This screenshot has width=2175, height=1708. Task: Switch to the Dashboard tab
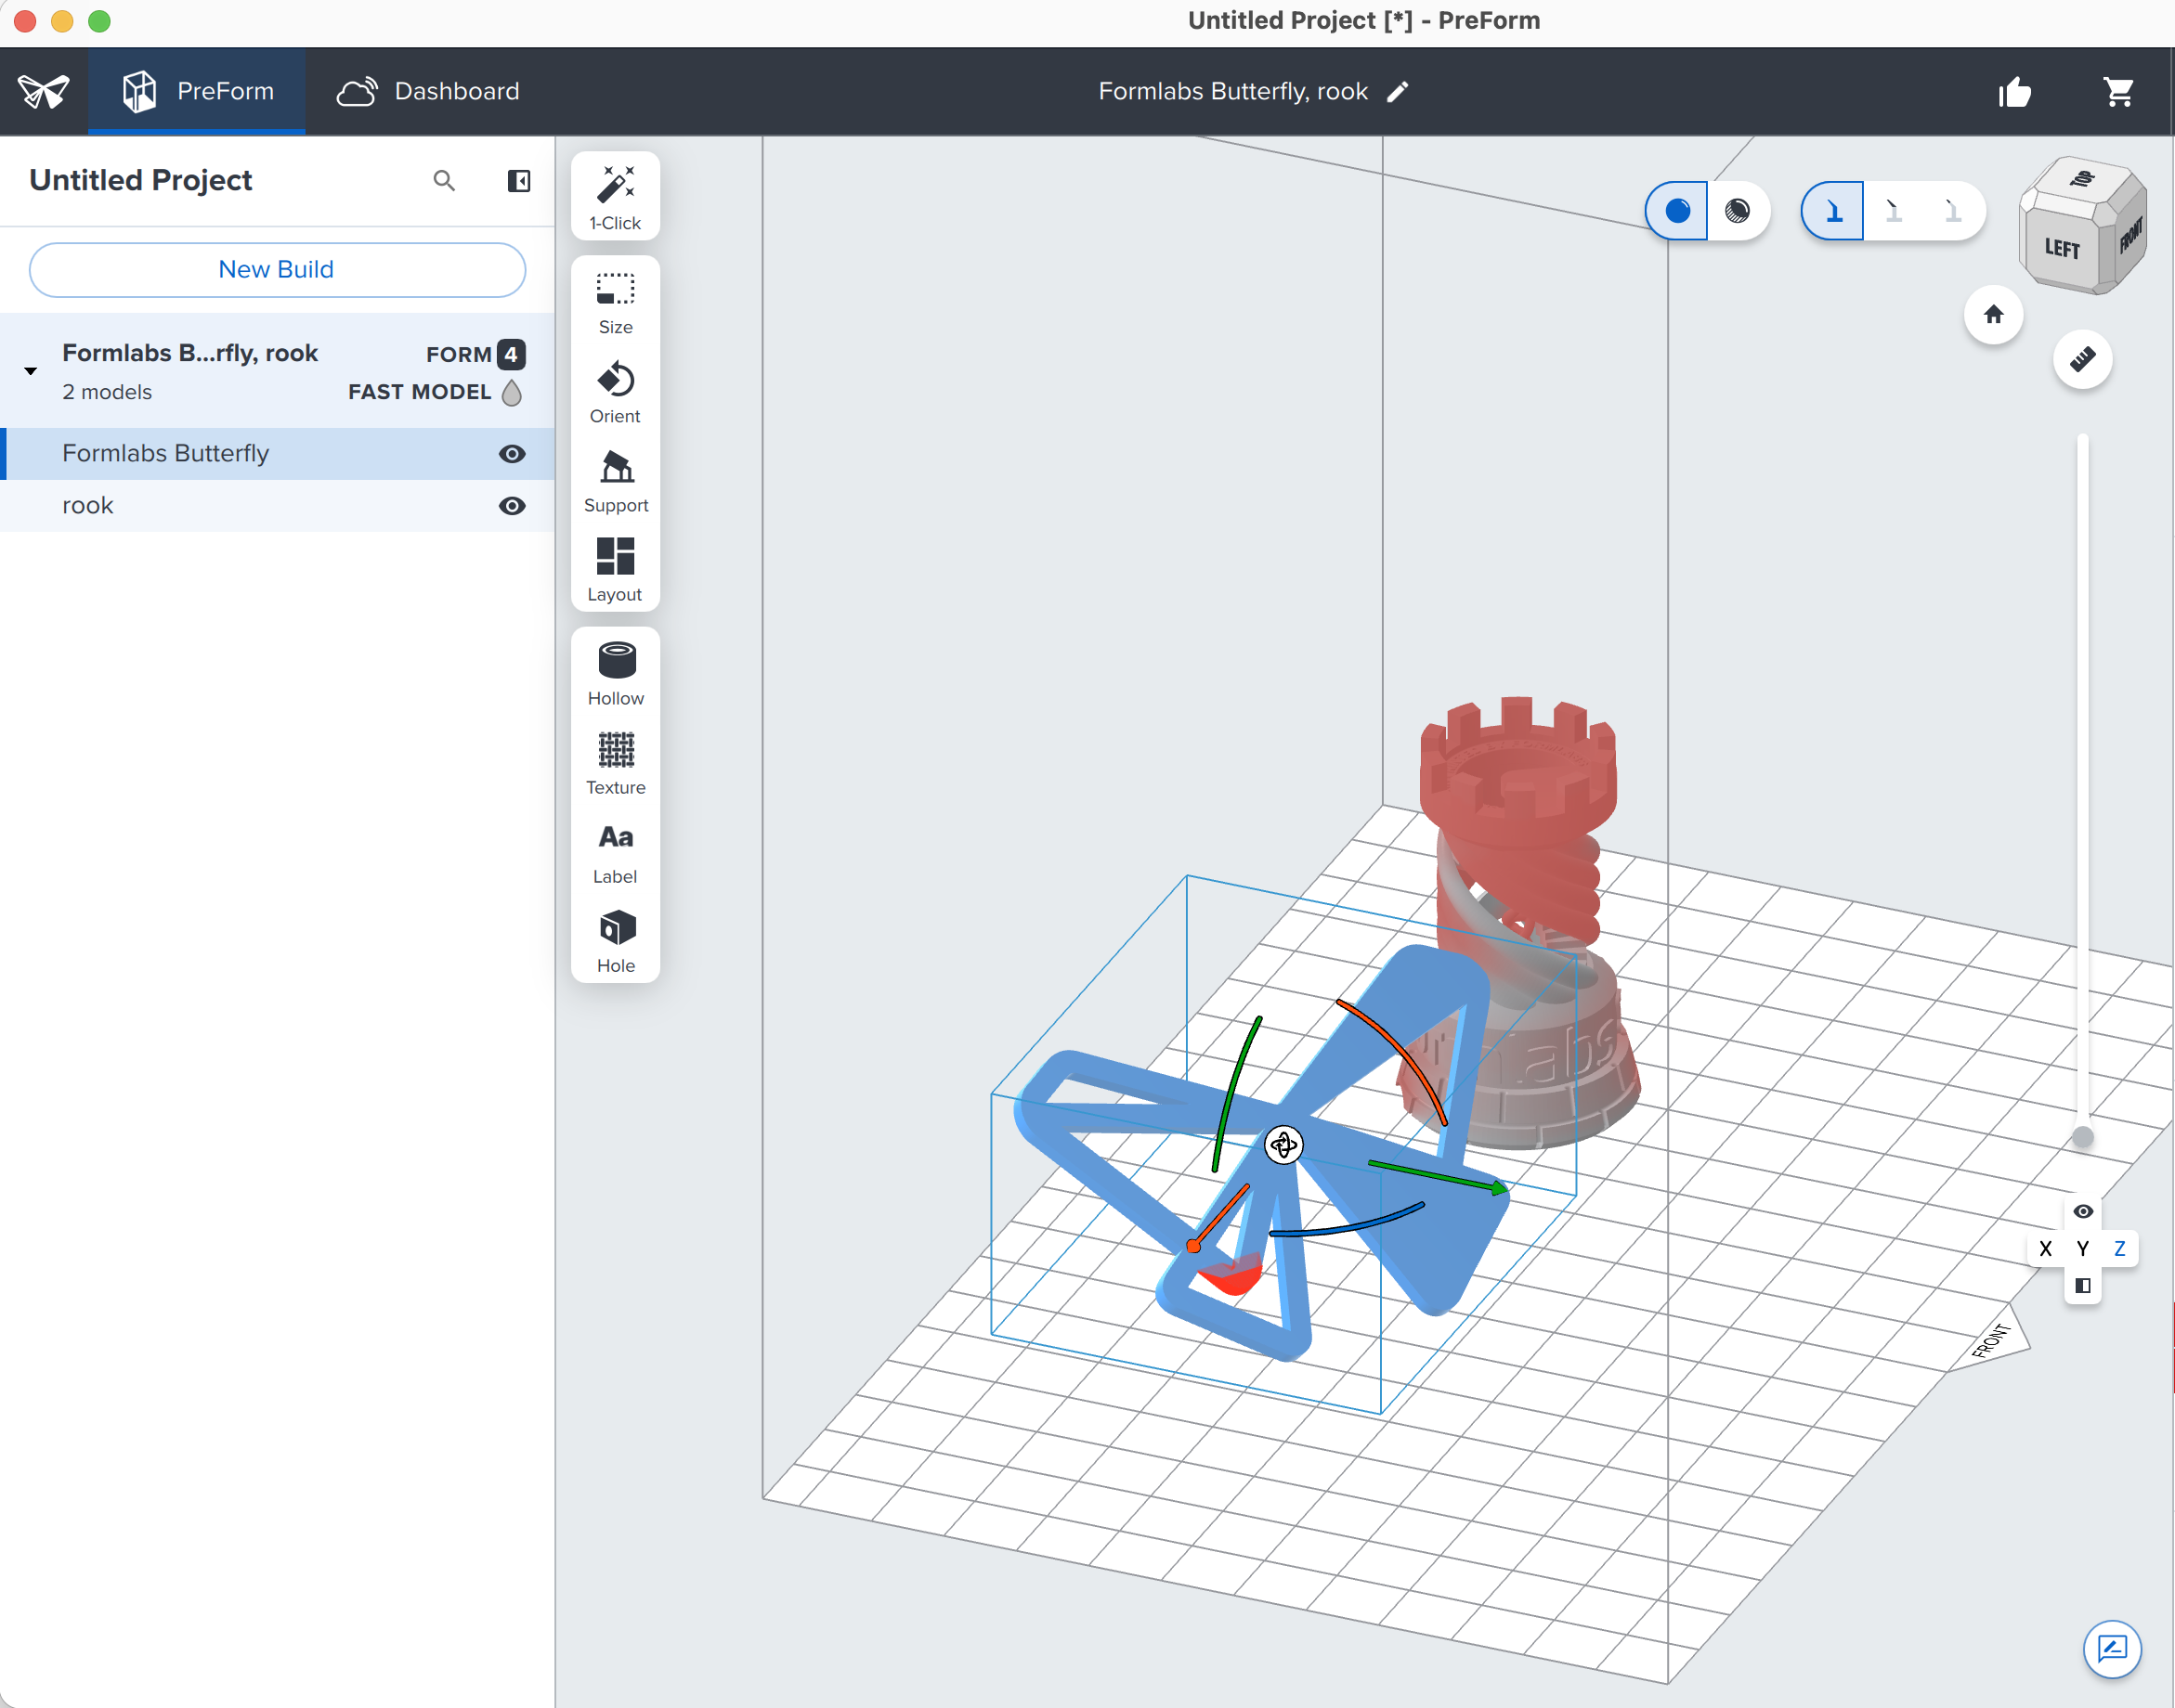click(428, 92)
